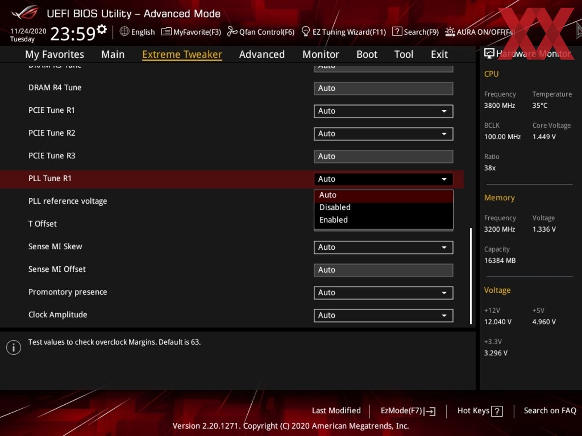Viewport: 582px width, 436px height.
Task: Choose Enabled in PLL Tune list
Action: pyautogui.click(x=383, y=220)
